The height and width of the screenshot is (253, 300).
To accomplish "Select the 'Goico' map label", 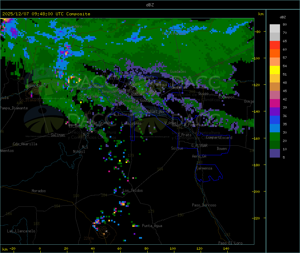I will point(203,93).
